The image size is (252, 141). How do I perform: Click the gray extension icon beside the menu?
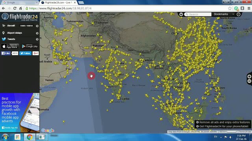(x=243, y=8)
